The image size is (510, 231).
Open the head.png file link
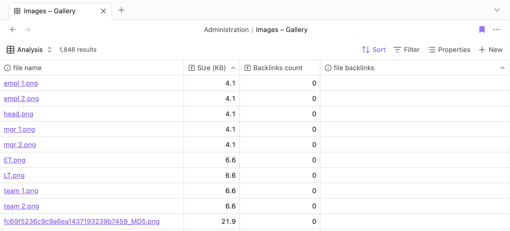[x=18, y=114]
